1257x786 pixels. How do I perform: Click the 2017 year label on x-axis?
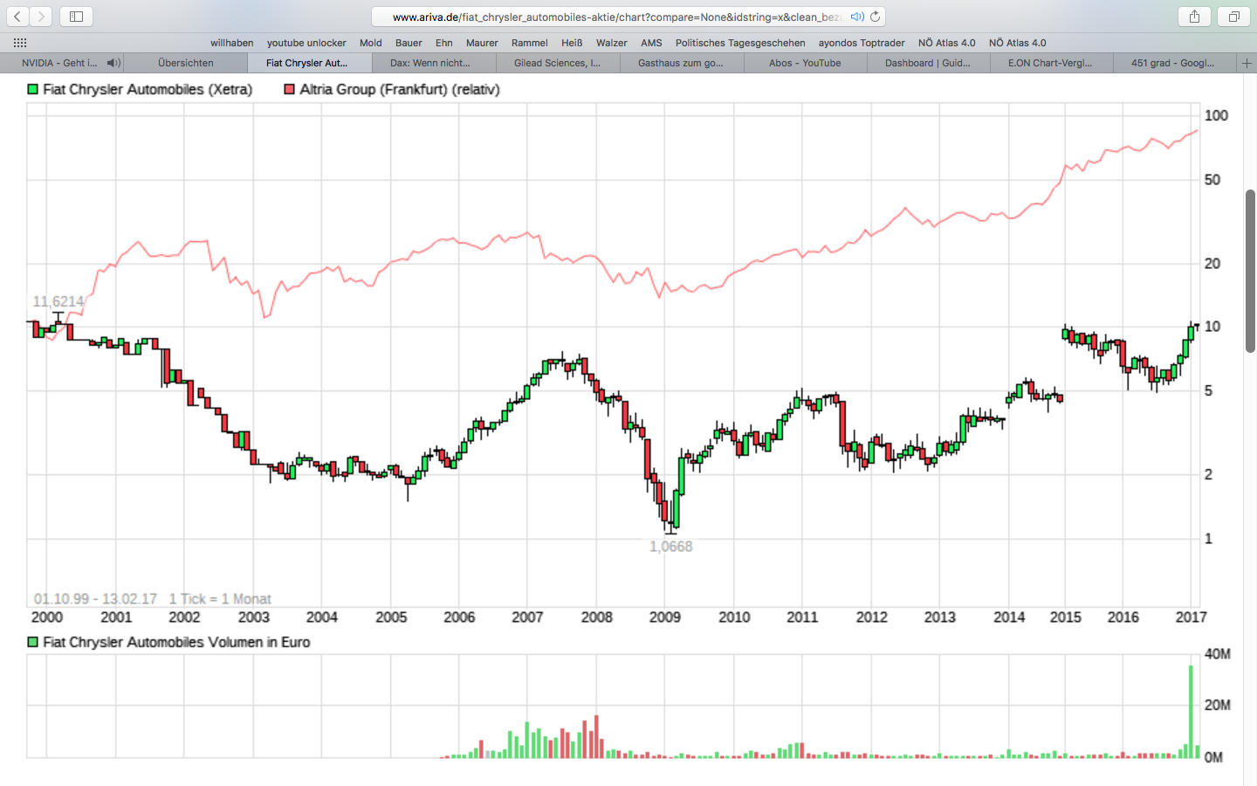1191,617
